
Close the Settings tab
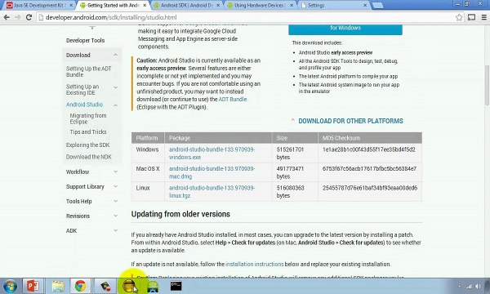point(365,6)
